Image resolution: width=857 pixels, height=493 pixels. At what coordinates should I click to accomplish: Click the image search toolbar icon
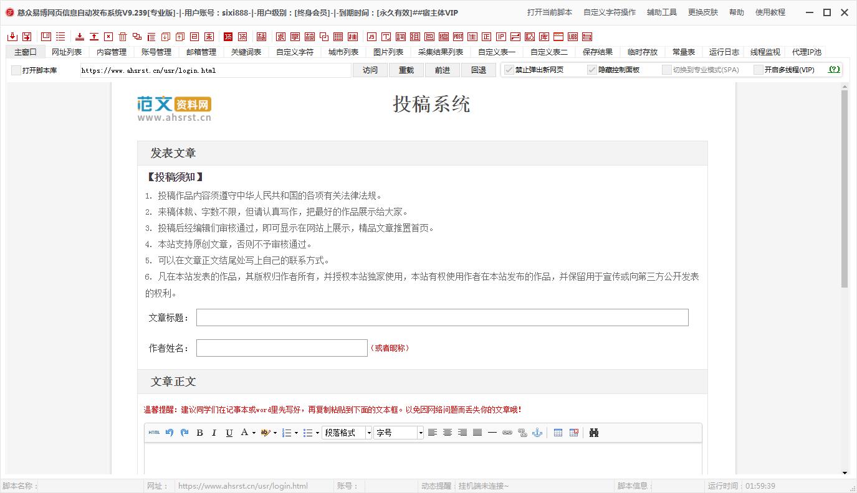529,37
